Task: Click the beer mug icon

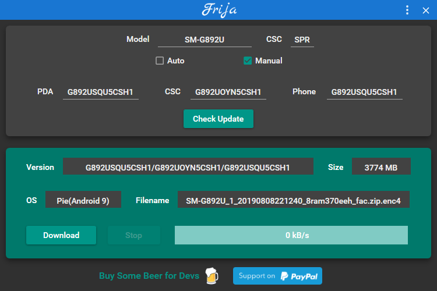Action: point(213,276)
